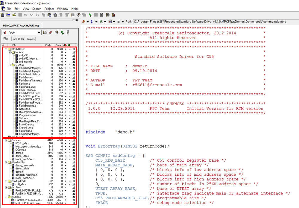Toggle debug info dot for crt0_vle.s row
The width and height of the screenshot is (299, 208).
pos(70,184)
